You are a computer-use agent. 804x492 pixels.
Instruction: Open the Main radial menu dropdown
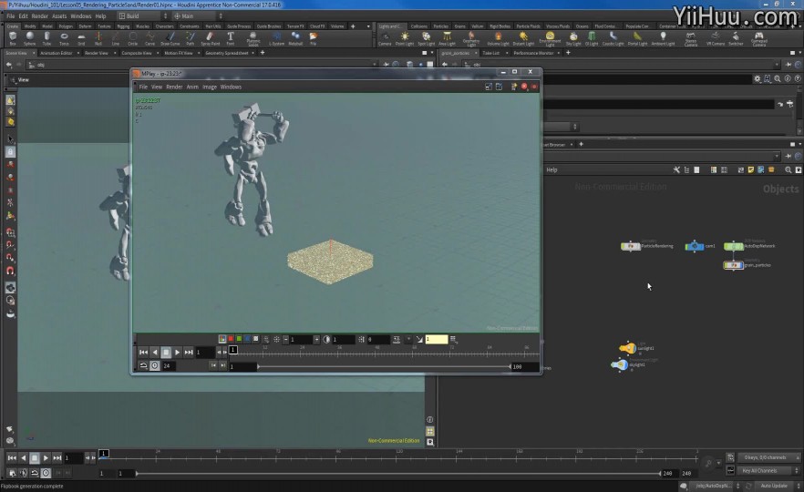(x=198, y=15)
